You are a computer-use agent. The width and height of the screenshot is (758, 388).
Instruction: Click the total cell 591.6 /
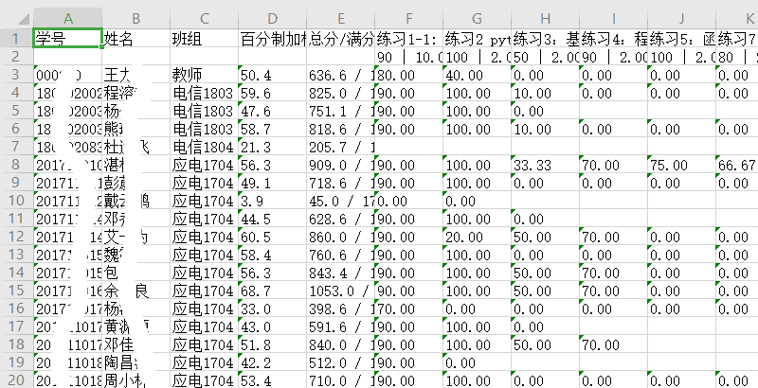coord(340,326)
